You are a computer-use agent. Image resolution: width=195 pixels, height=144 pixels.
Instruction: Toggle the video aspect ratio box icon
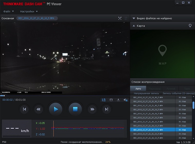point(111,100)
